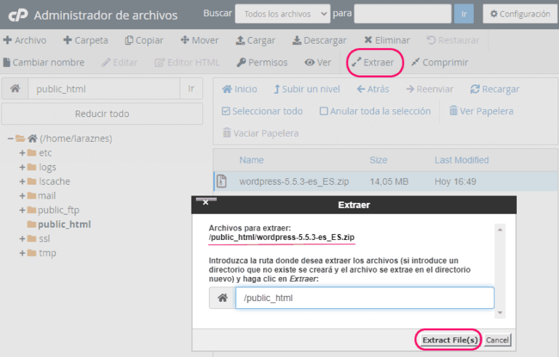Open Ver Papelera trash view
Image resolution: width=559 pixels, height=357 pixels.
tap(481, 111)
